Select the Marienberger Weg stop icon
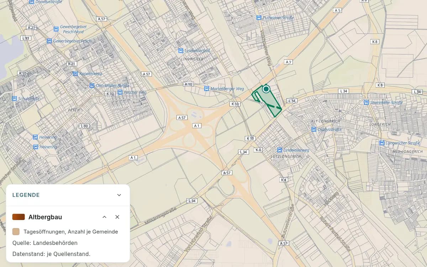Image resolution: width=427 pixels, height=267 pixels. (206, 88)
